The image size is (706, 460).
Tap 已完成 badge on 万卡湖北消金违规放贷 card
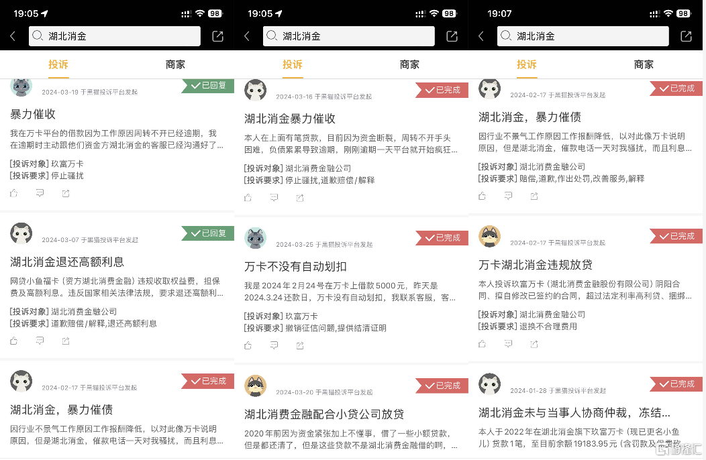pos(676,236)
